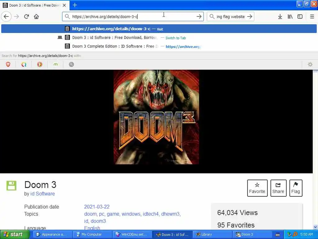Switch to Library taskbar window

pos(212,235)
